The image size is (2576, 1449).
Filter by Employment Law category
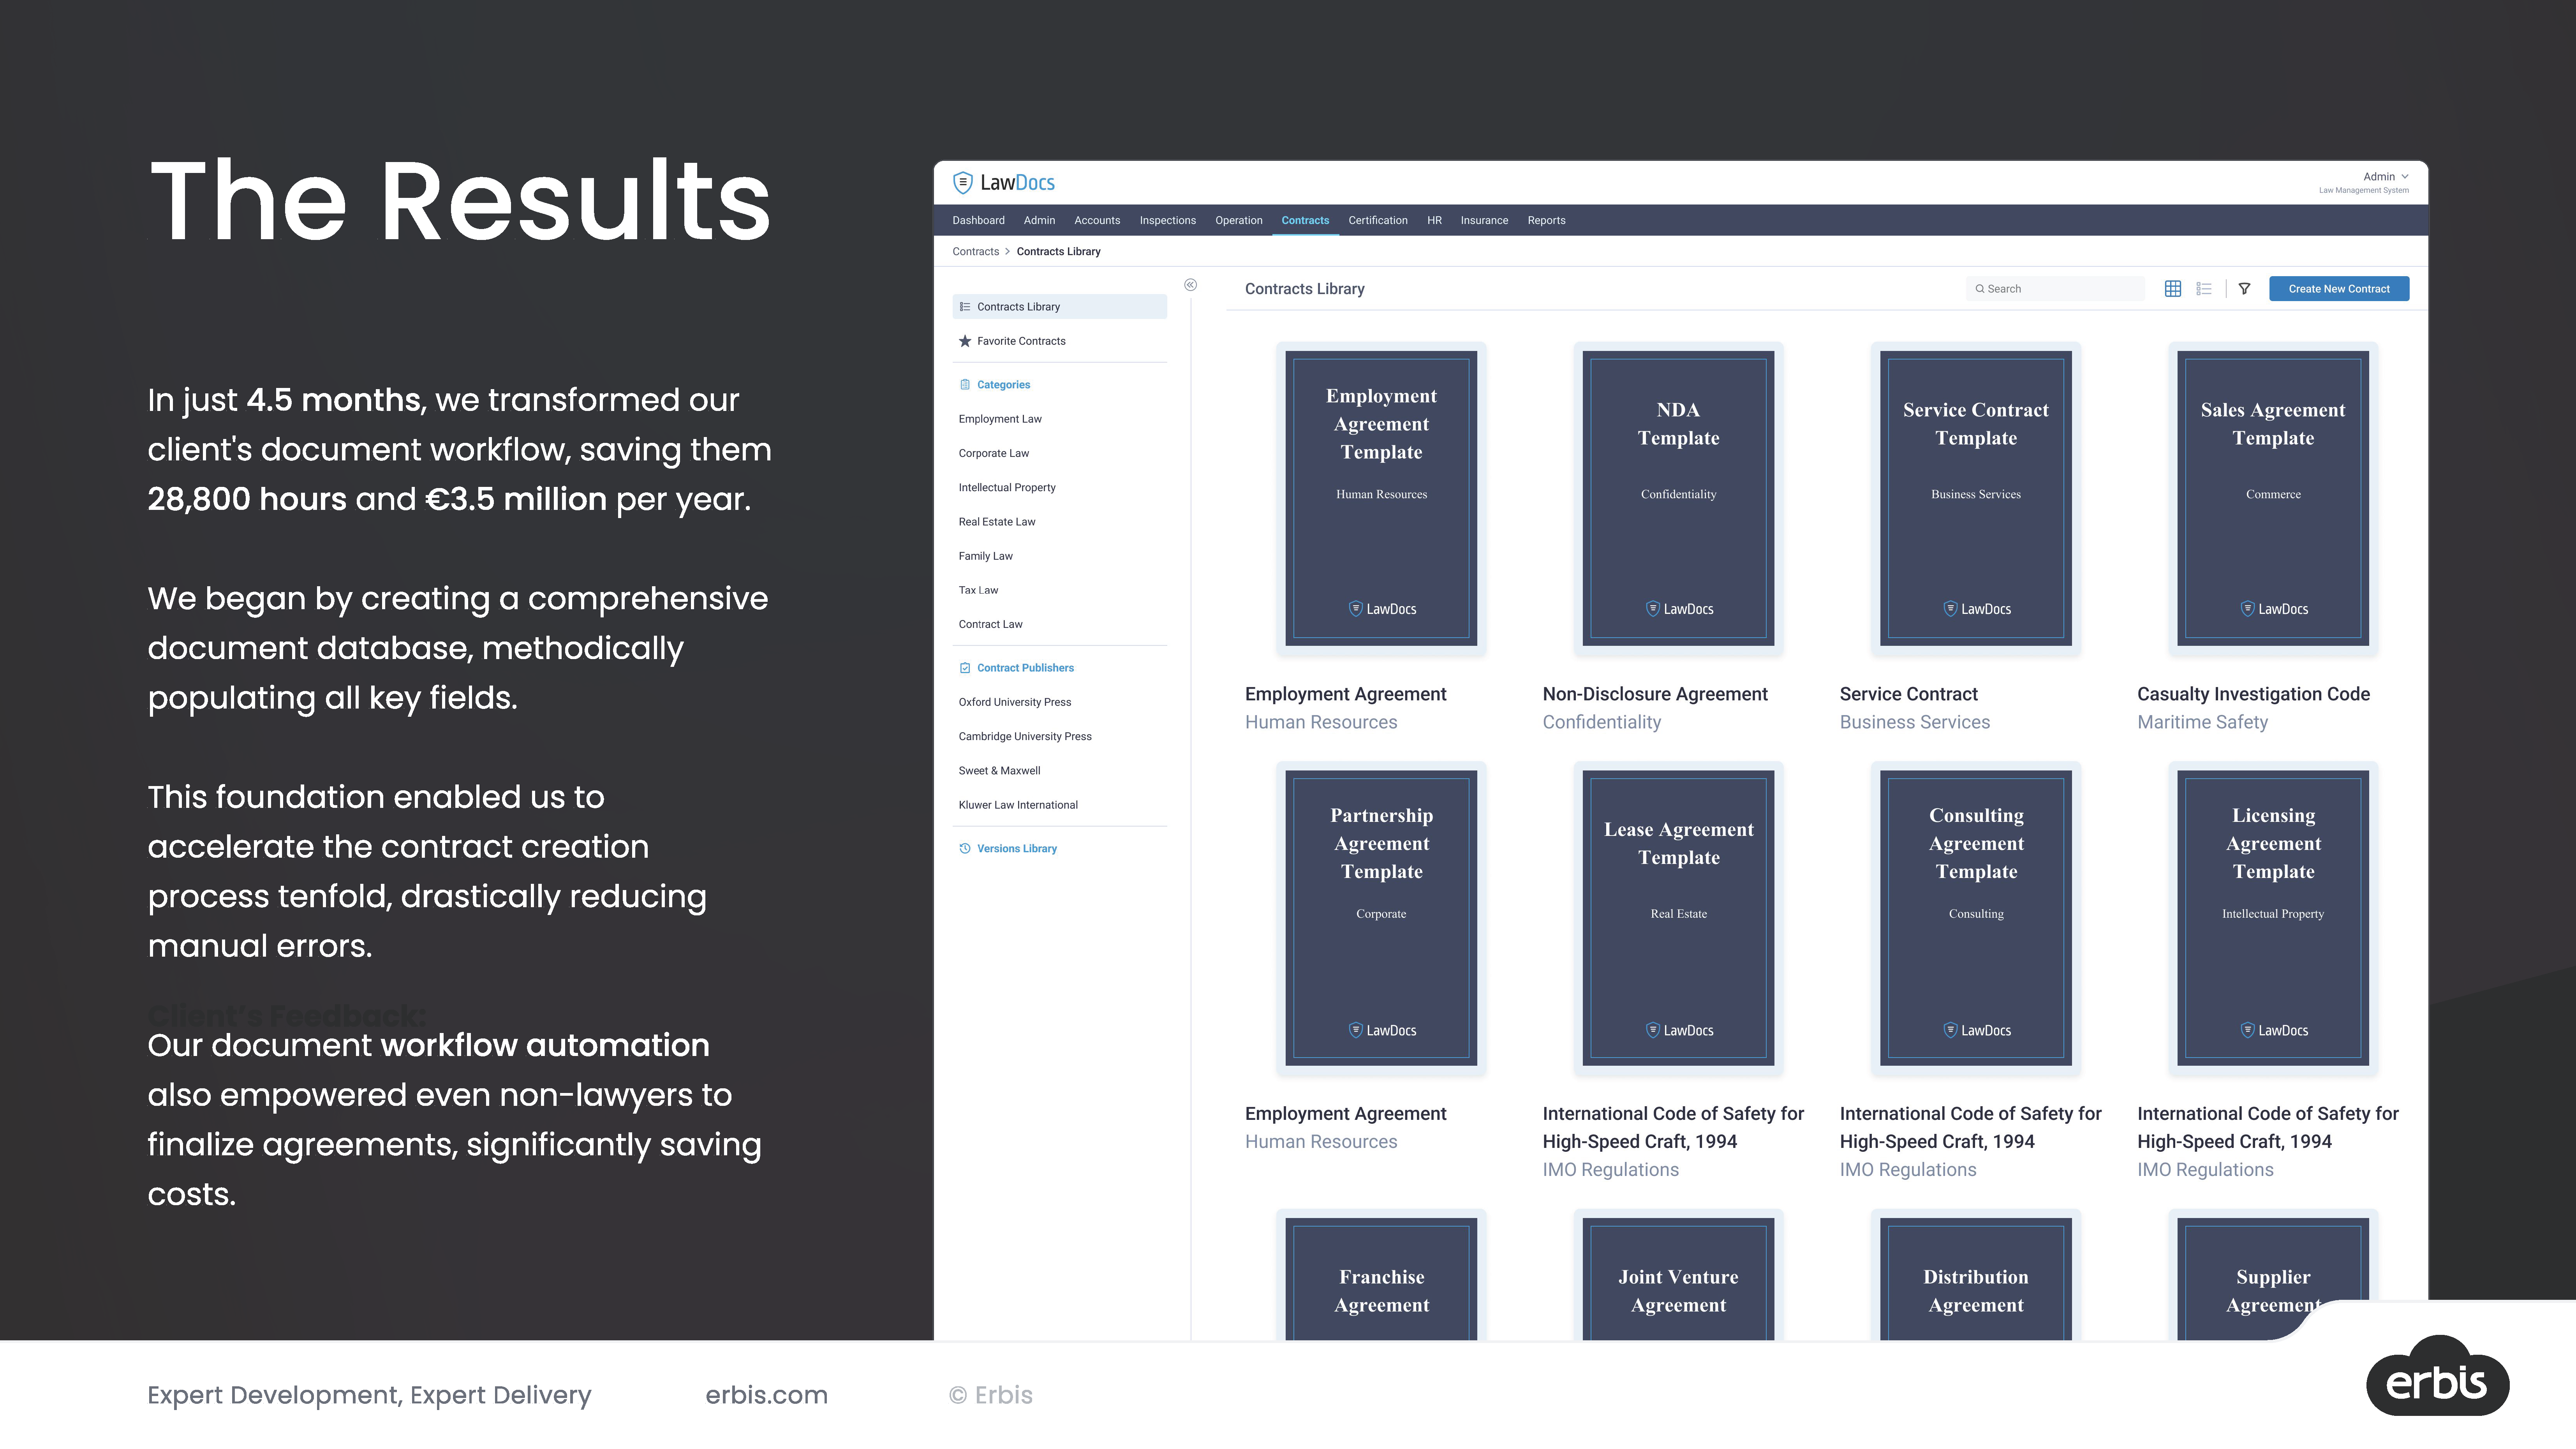(x=1000, y=419)
